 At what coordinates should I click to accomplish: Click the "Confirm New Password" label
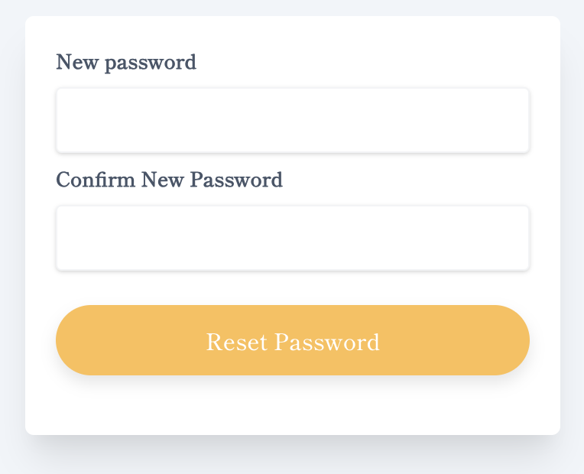tap(169, 180)
